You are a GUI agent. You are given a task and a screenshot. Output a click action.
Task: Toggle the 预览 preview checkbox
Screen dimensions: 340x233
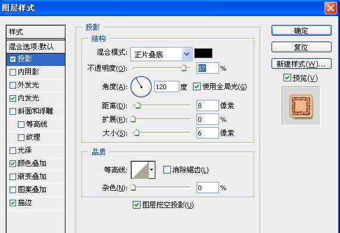(x=287, y=77)
